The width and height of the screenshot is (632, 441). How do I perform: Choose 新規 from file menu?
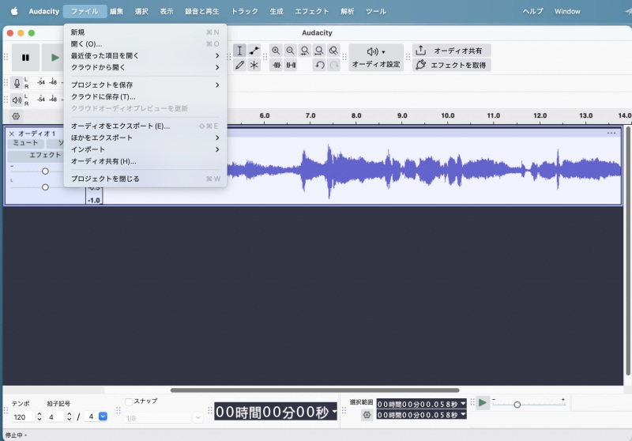(145, 32)
